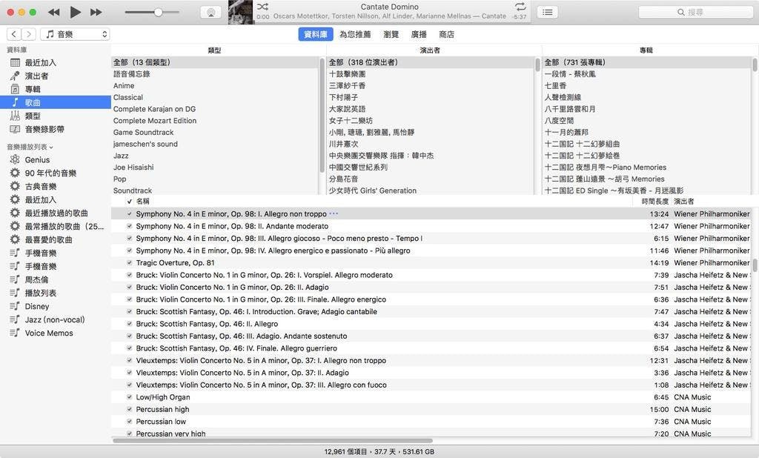
Task: Toggle the repeat icon
Action: pyautogui.click(x=520, y=7)
